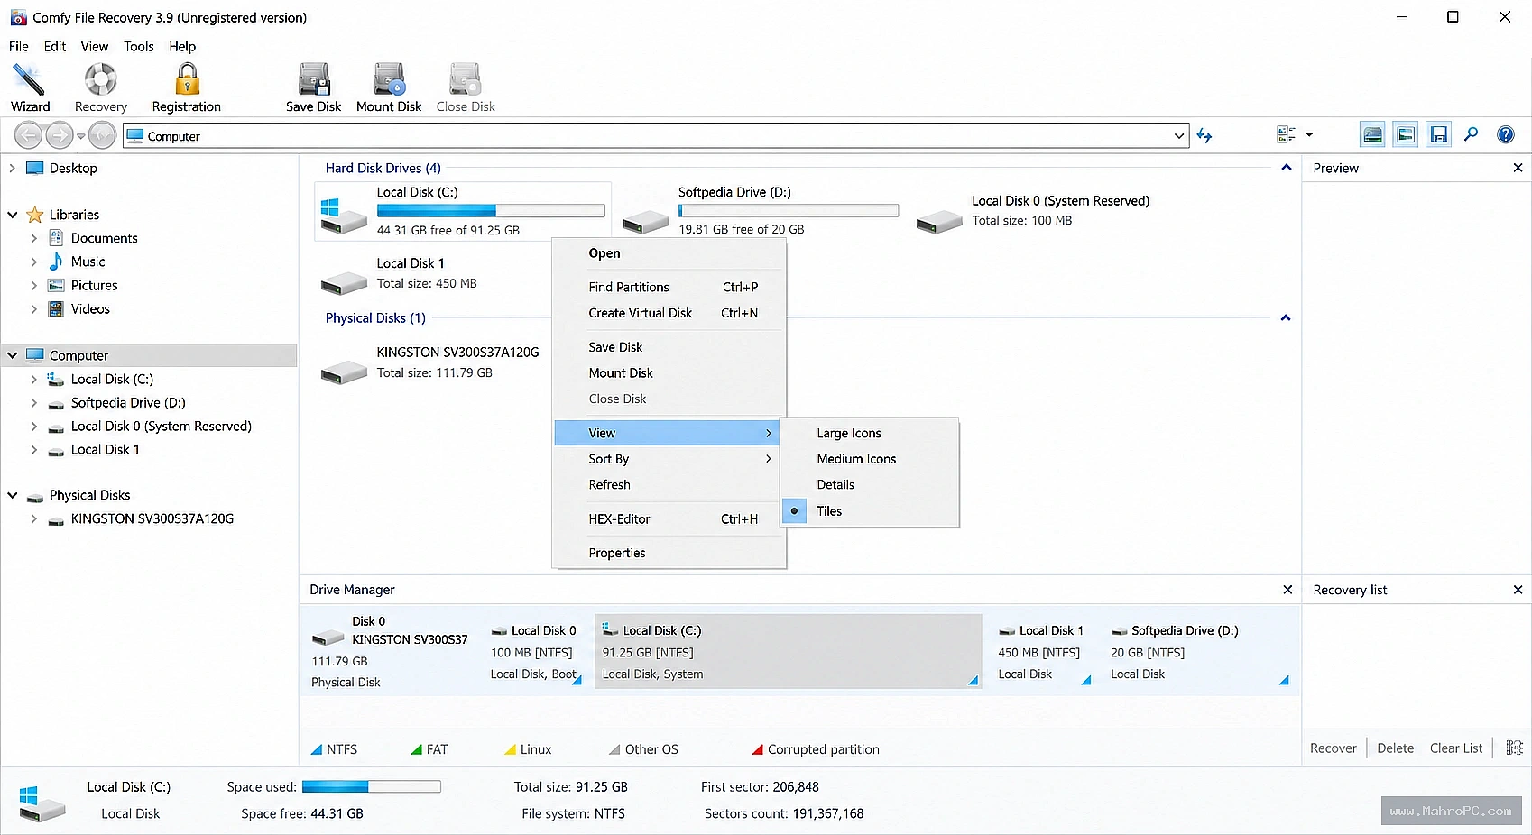This screenshot has width=1532, height=835.
Task: Launch the Wizard tool
Action: [x=30, y=87]
